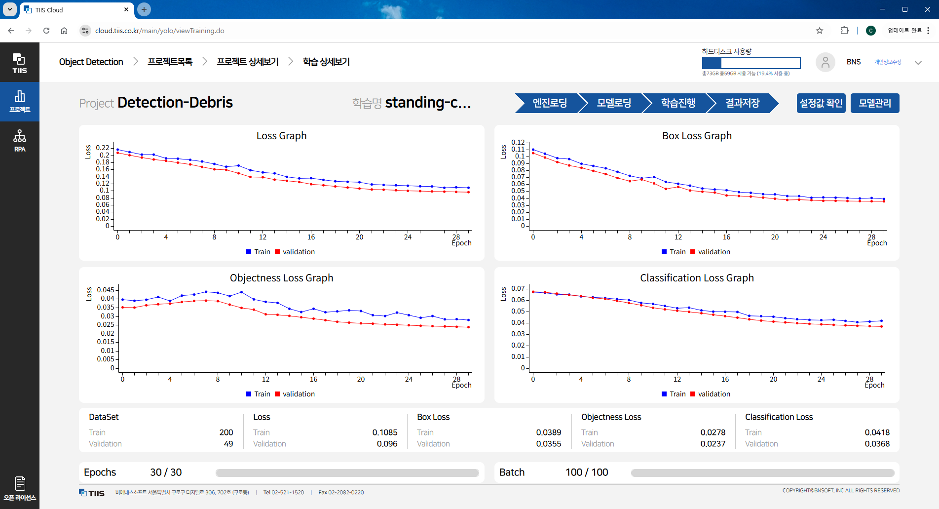
Task: Toggle validation series in Objectness Loss legend
Action: tap(294, 394)
